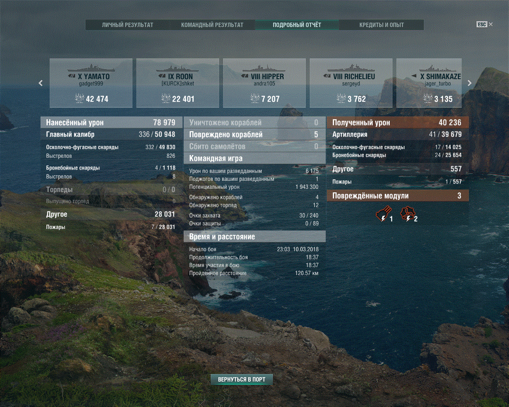Click Вернуться в порт button
Screen dimensions: 509x407
point(241,380)
